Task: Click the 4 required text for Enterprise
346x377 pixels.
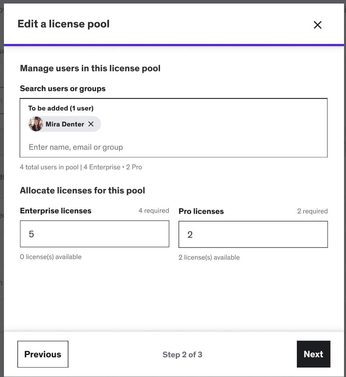Action: click(154, 211)
